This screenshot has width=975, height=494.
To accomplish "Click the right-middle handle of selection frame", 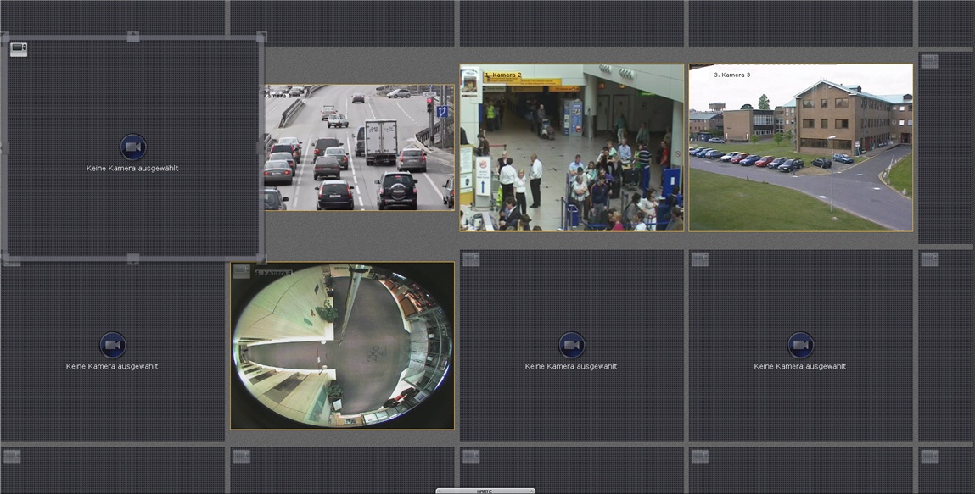I will coord(261,147).
